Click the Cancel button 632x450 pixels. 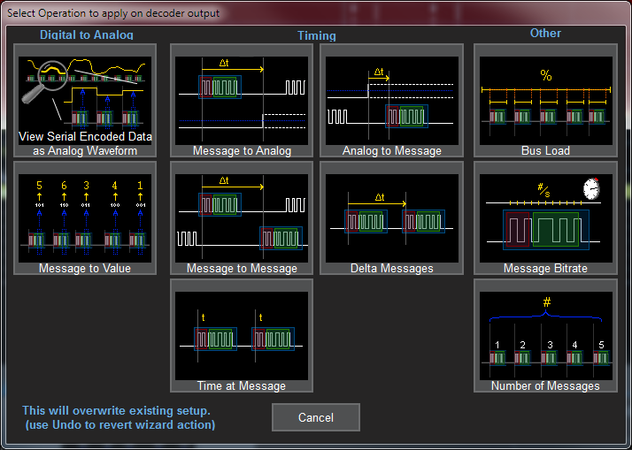[315, 417]
